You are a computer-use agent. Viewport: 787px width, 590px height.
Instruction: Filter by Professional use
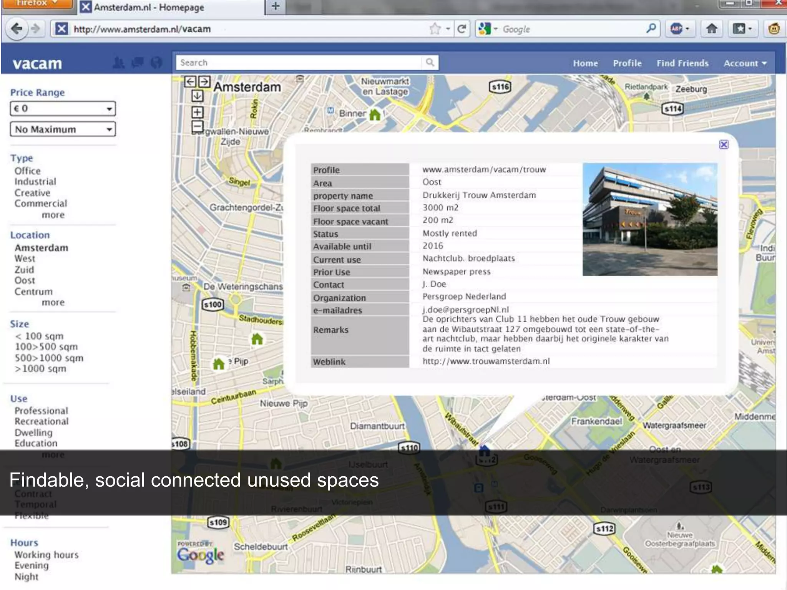coord(42,411)
